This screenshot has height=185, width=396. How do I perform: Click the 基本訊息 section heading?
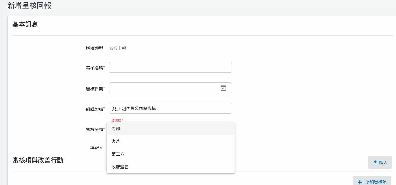25,24
